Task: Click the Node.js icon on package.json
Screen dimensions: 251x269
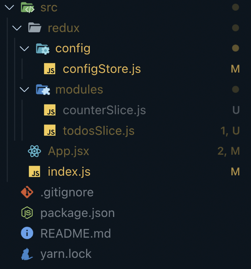Action: pyautogui.click(x=27, y=213)
